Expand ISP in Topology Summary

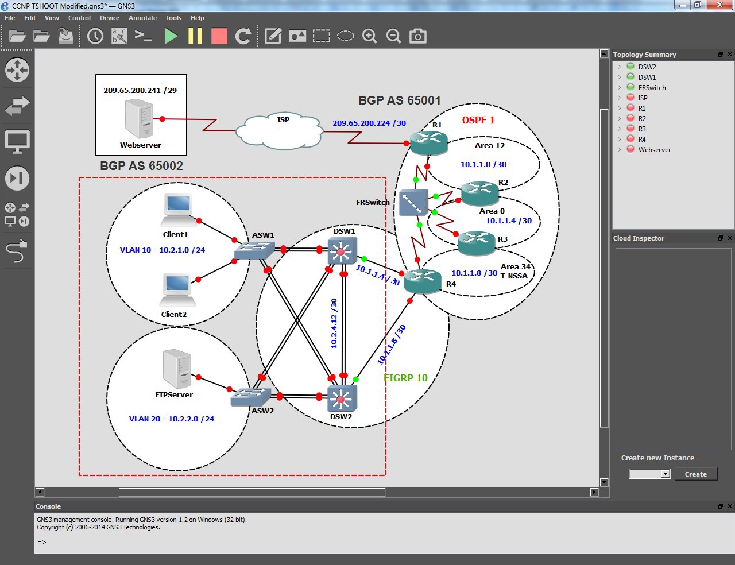point(619,98)
